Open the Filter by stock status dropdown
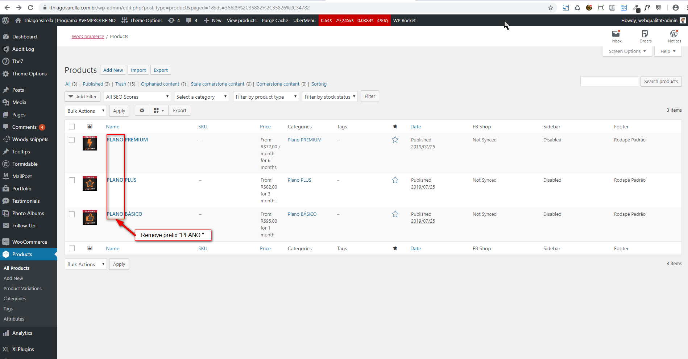 [x=330, y=97]
